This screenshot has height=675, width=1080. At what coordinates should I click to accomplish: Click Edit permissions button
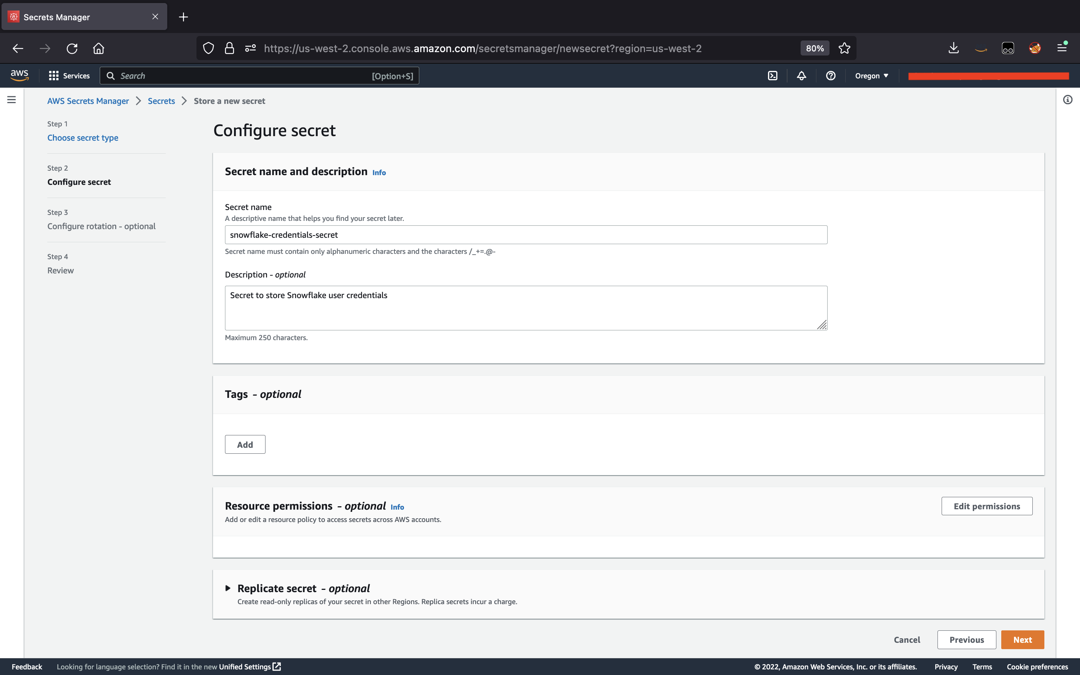click(987, 506)
